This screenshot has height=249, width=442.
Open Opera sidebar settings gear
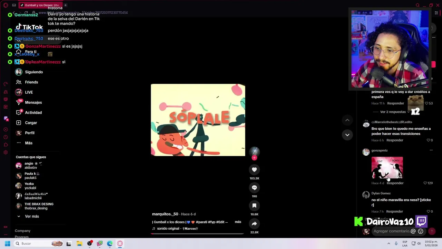(x=6, y=153)
